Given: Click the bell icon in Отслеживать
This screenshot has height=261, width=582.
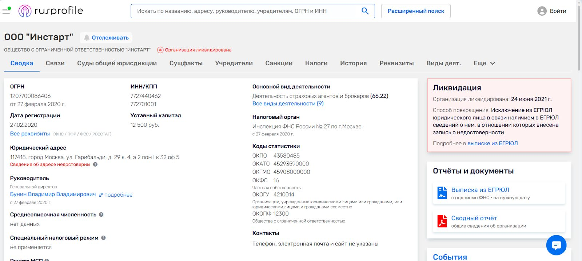Looking at the screenshot, I should [x=87, y=38].
